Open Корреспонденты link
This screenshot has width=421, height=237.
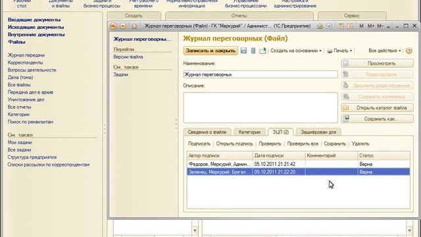(25, 63)
